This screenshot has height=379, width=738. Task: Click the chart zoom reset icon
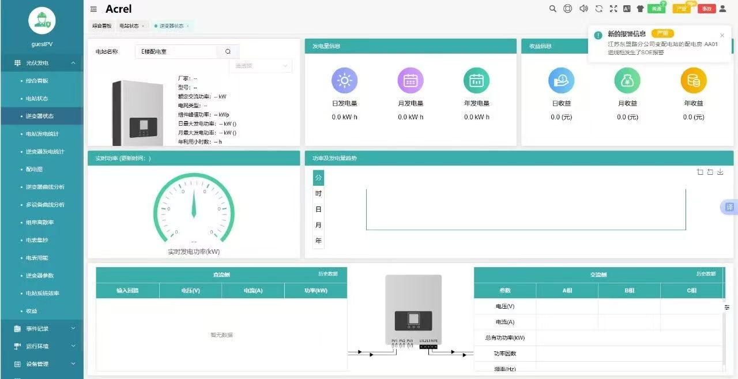click(710, 172)
